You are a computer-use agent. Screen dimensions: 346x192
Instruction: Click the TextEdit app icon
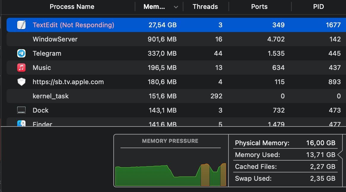pyautogui.click(x=21, y=25)
